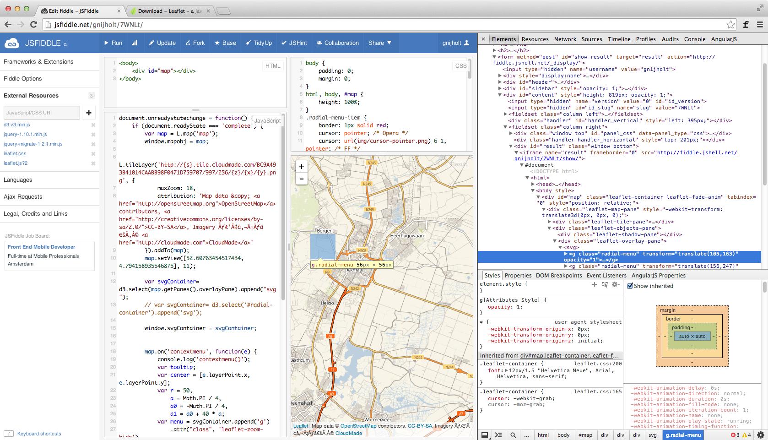Switch to DevTools Network tab
Screen dimensions: 768x440
(565, 39)
